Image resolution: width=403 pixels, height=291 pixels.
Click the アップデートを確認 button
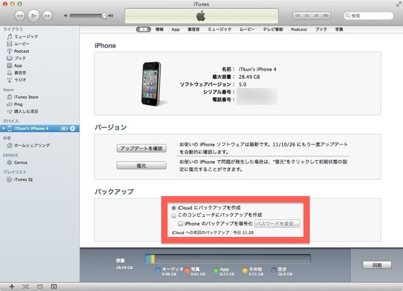(x=141, y=148)
